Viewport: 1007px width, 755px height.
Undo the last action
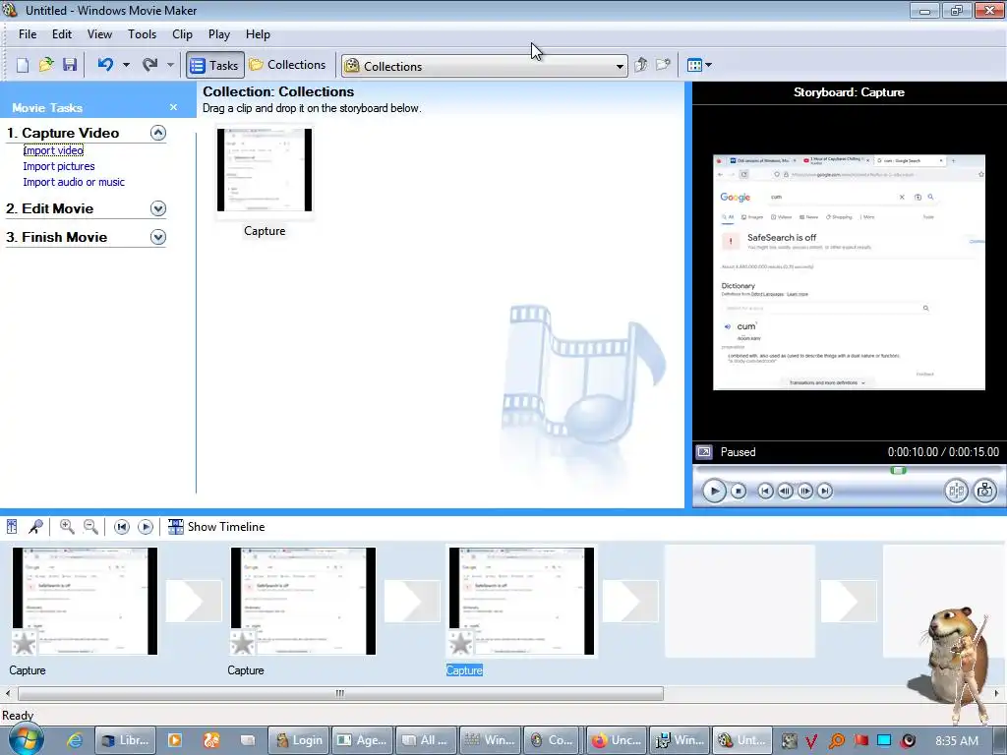tap(105, 65)
